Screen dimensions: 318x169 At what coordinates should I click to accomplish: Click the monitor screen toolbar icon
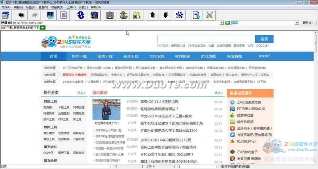[50, 15]
